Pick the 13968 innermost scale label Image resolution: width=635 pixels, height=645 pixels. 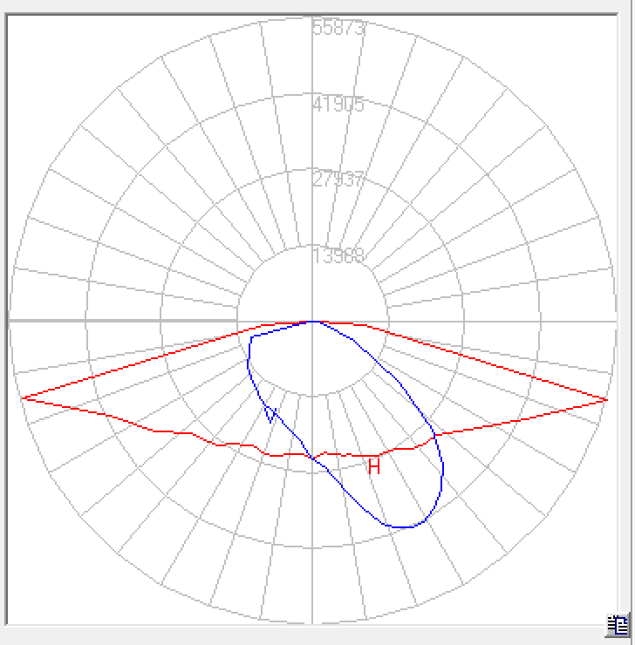(338, 256)
